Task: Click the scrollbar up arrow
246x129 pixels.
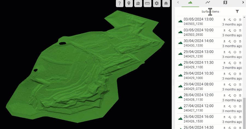Action: (244, 17)
